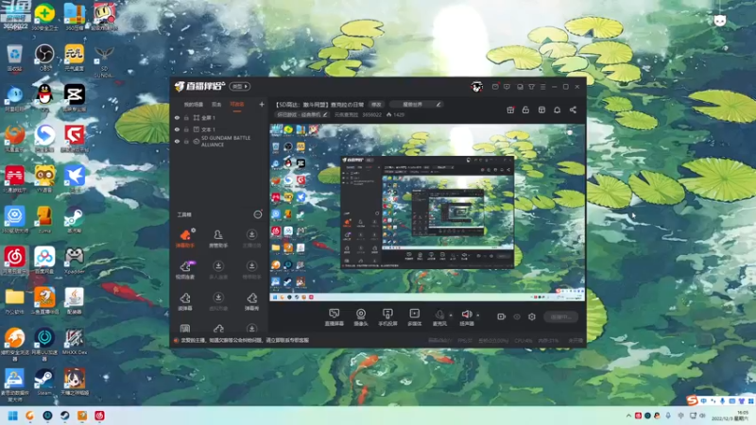Open the skin shirt icon in title bar

531,87
